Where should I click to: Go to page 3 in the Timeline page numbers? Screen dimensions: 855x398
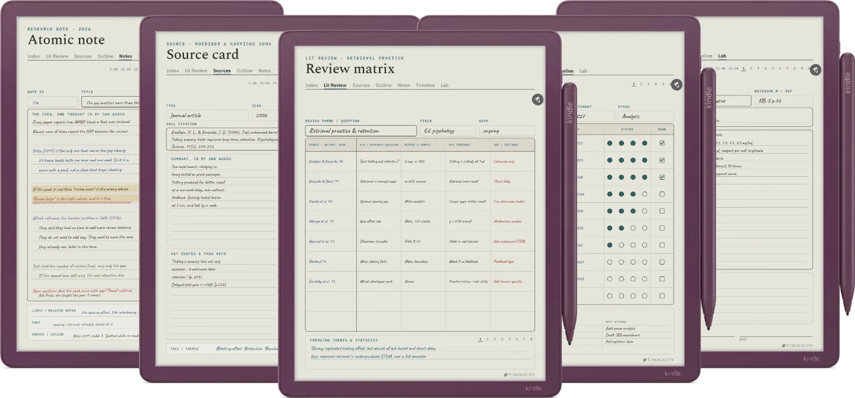click(648, 84)
